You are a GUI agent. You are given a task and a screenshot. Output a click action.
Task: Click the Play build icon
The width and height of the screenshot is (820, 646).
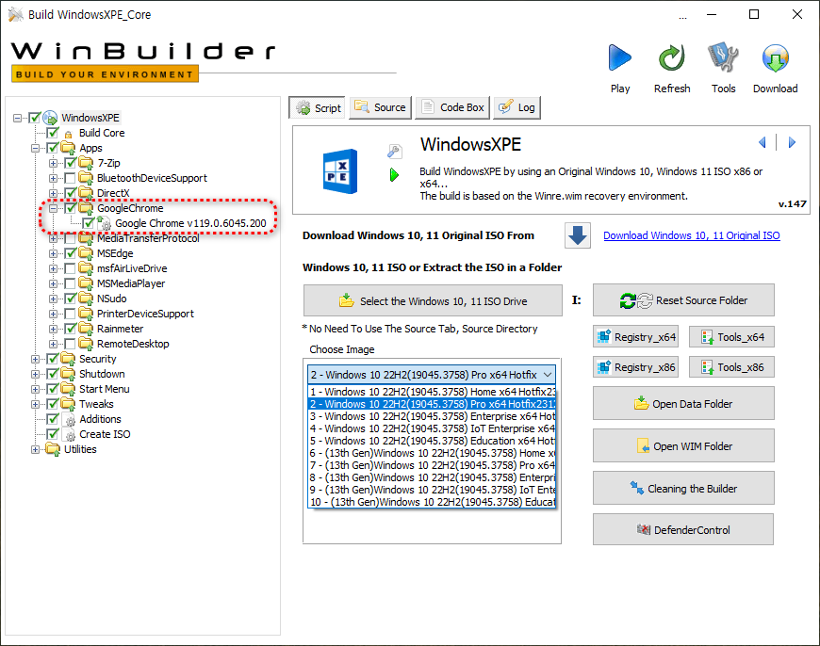pos(619,57)
